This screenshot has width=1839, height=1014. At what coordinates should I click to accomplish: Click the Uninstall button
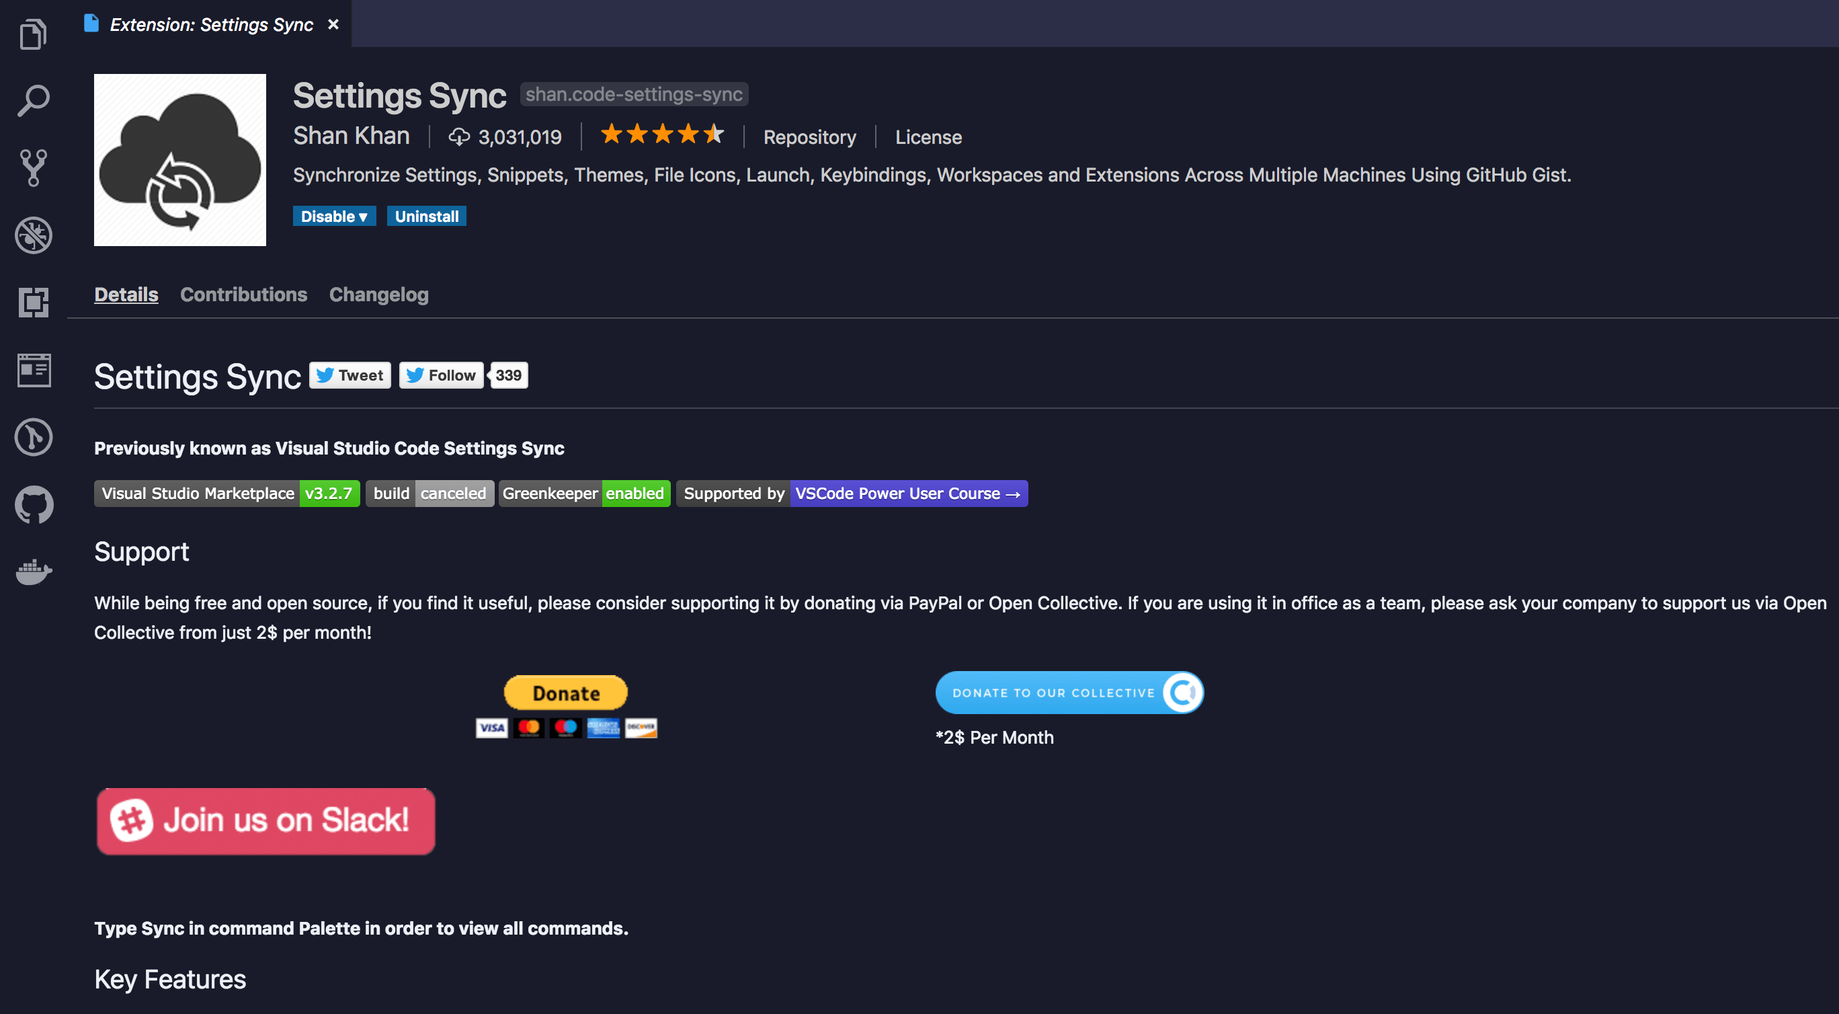(424, 216)
